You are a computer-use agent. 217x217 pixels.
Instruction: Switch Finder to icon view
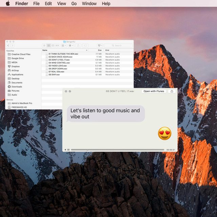(x=44, y=45)
